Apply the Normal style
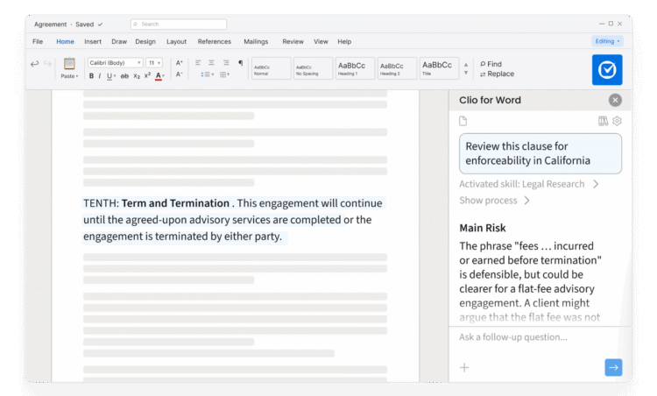Image resolution: width=657 pixels, height=396 pixels. pyautogui.click(x=271, y=68)
